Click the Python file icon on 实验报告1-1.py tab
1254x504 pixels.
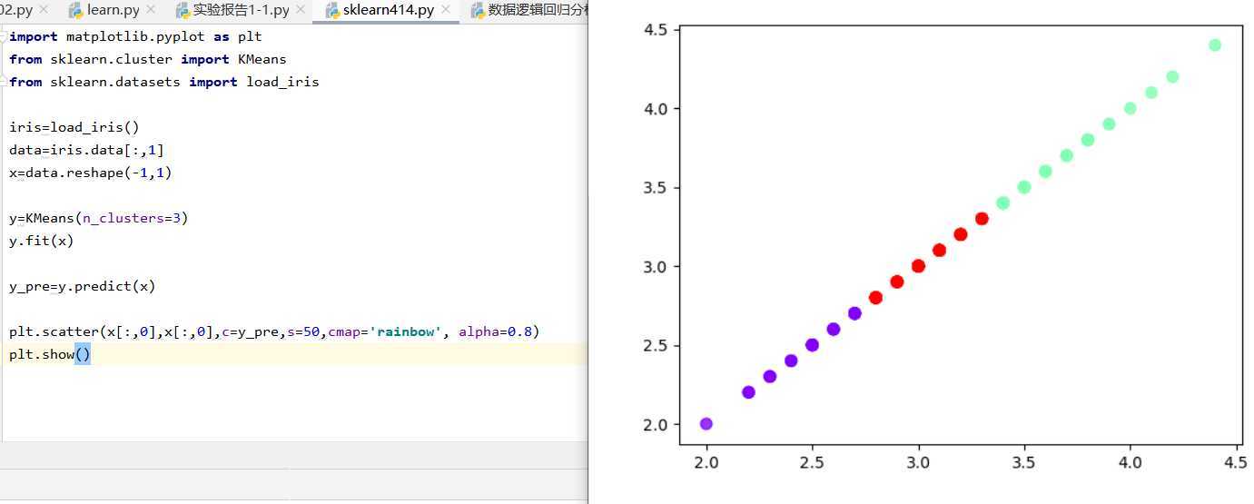click(x=183, y=11)
